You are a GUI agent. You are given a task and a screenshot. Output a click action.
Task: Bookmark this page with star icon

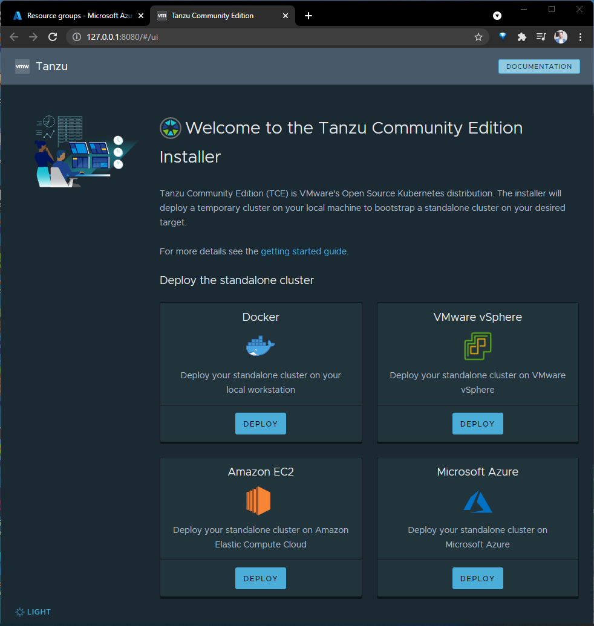coord(478,37)
